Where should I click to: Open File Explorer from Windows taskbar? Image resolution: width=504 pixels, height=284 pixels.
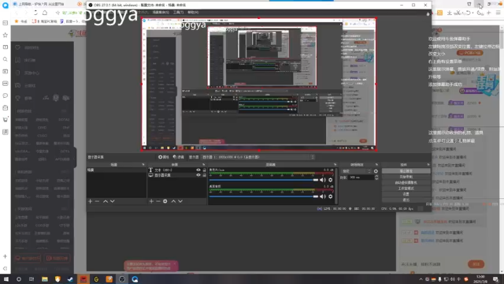45,279
